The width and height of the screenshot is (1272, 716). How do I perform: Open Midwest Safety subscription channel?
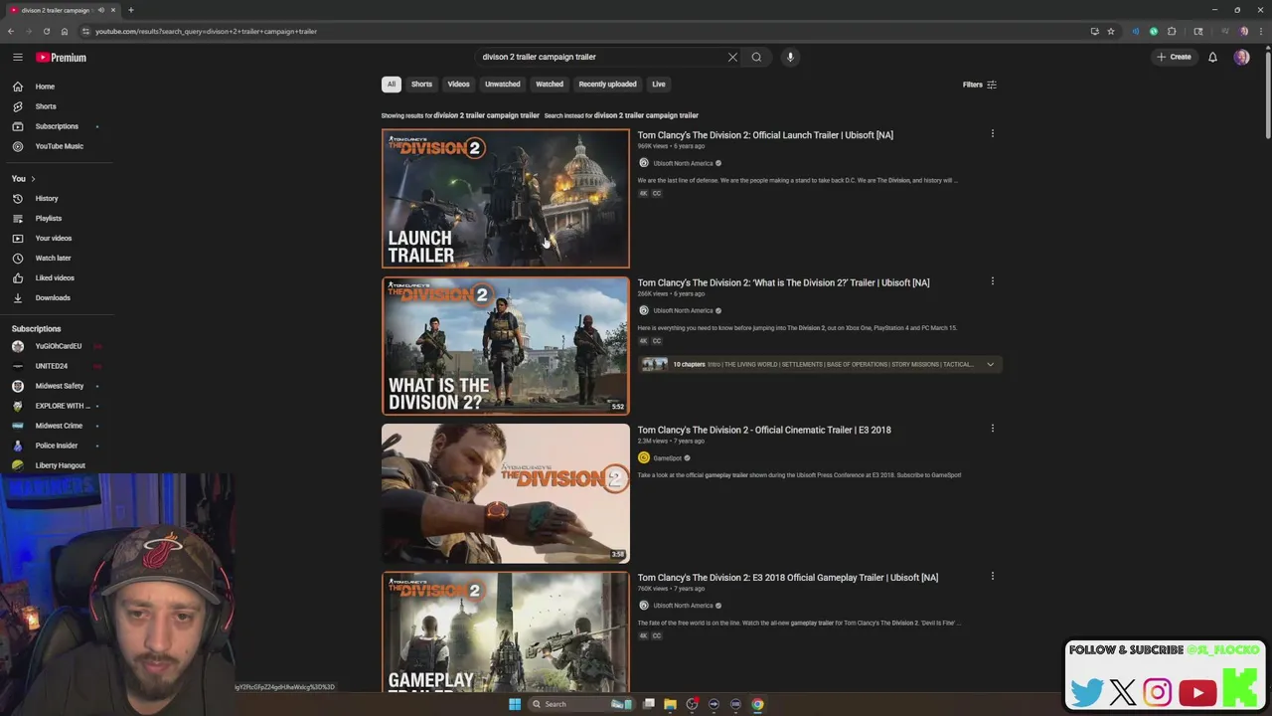click(x=58, y=386)
